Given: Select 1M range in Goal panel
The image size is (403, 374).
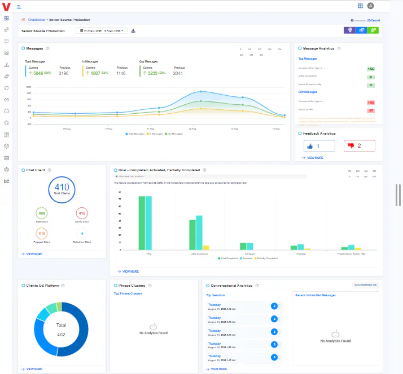Looking at the screenshot, I should coord(349,171).
